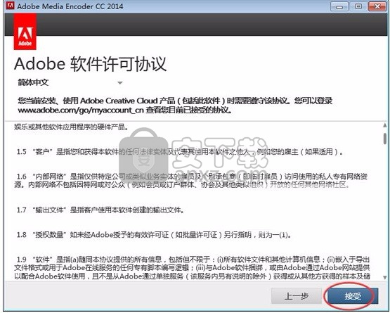The width and height of the screenshot is (390, 313).
Task: Click the scrollbar down arrow
Action: (x=385, y=277)
